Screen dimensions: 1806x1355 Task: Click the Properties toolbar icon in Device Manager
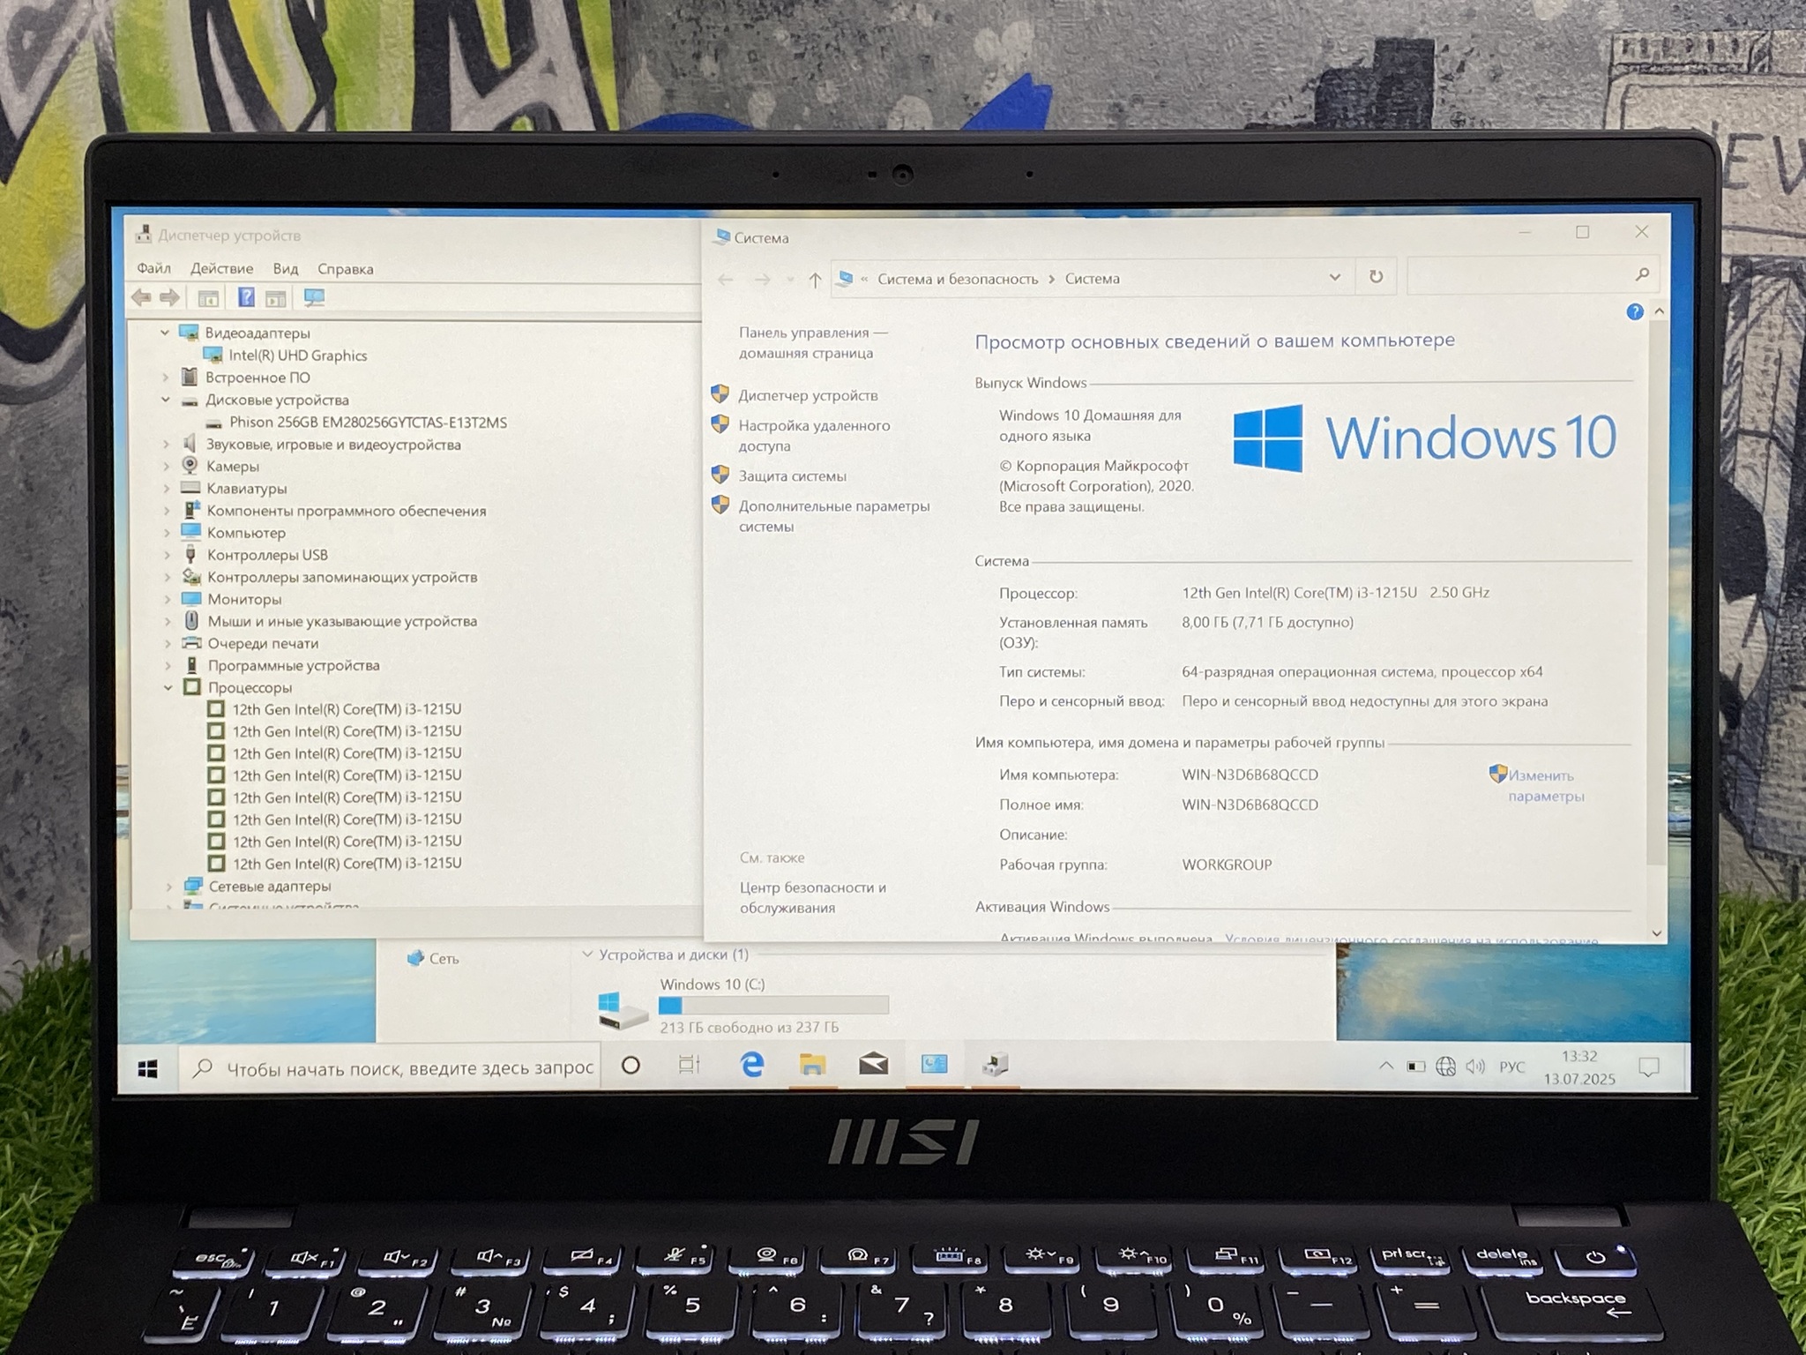[x=208, y=298]
